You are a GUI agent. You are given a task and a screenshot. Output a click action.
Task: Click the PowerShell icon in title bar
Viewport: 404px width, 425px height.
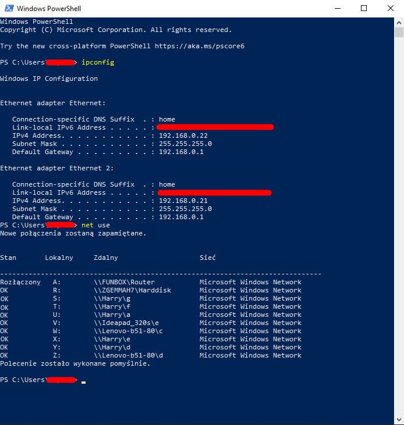8,9
